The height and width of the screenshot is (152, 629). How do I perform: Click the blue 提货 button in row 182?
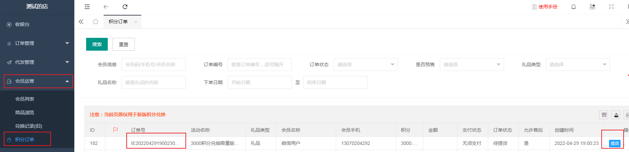(615, 143)
